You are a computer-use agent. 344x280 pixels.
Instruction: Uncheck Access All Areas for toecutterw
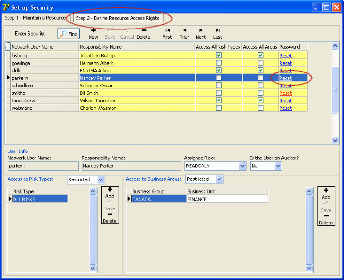point(260,100)
